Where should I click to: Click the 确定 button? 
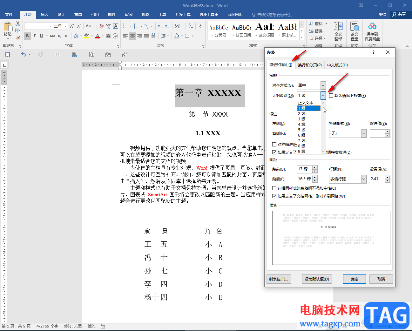tap(355, 279)
